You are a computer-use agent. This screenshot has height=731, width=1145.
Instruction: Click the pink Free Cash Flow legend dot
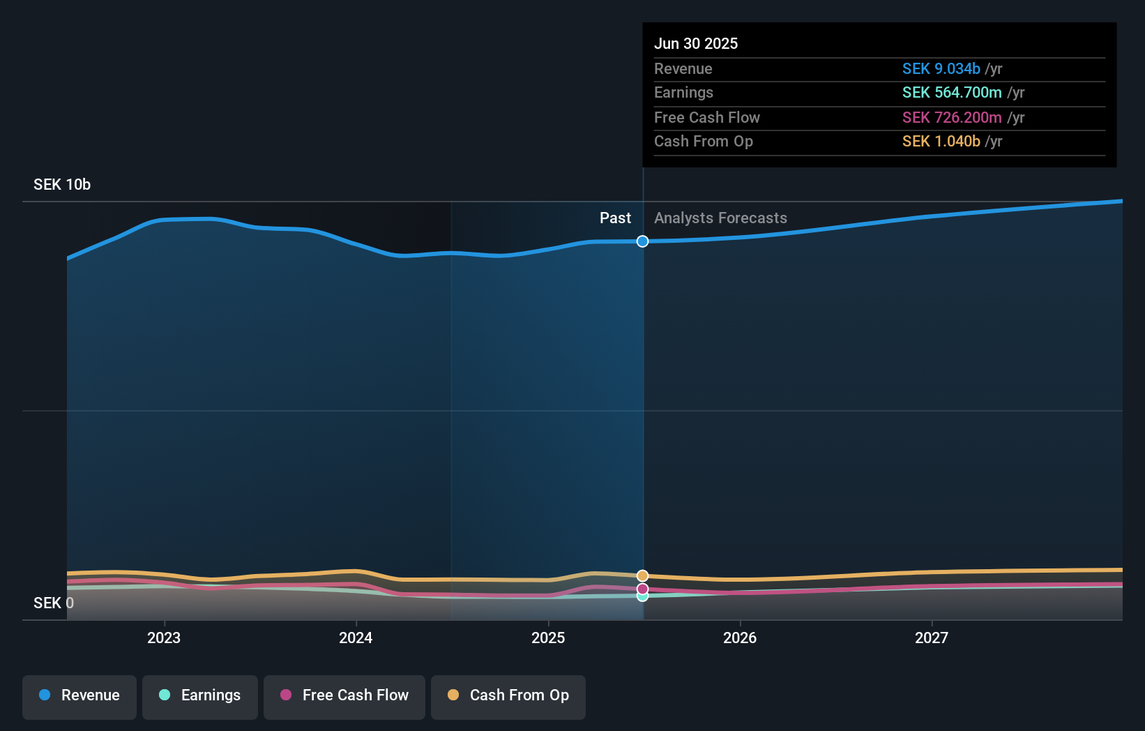click(x=286, y=695)
